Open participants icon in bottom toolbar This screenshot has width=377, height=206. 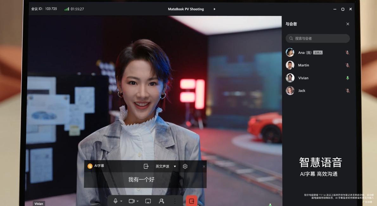161,201
